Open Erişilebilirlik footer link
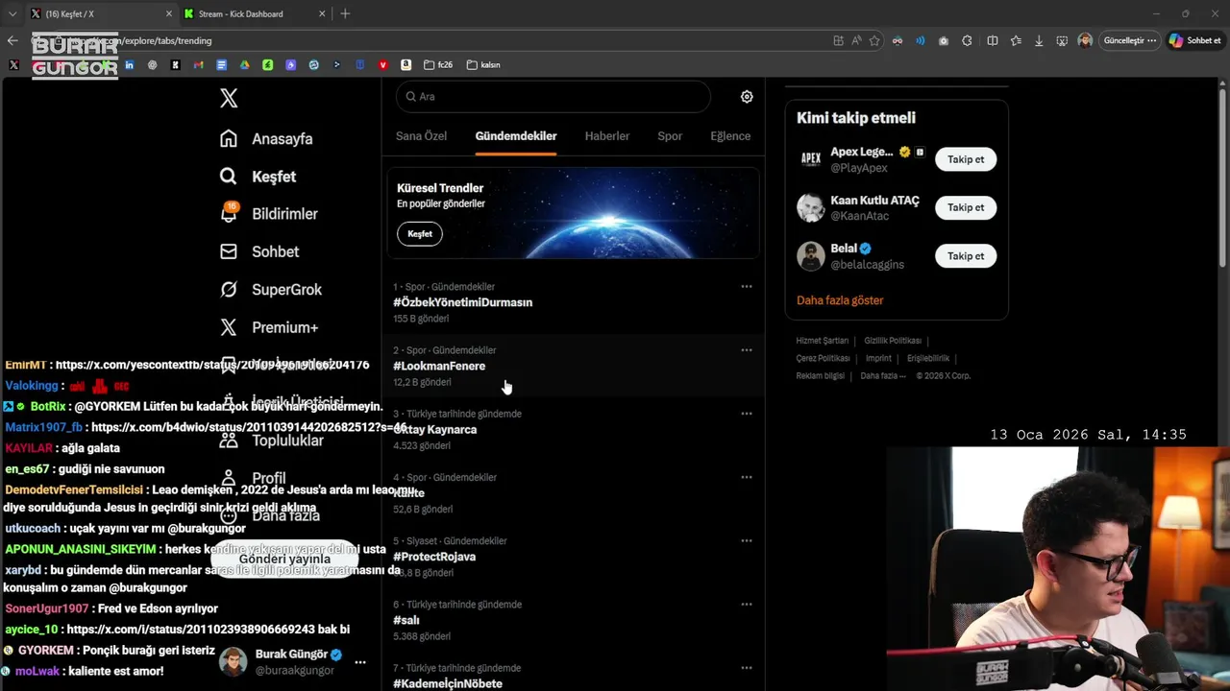This screenshot has height=691, width=1230. click(x=928, y=358)
